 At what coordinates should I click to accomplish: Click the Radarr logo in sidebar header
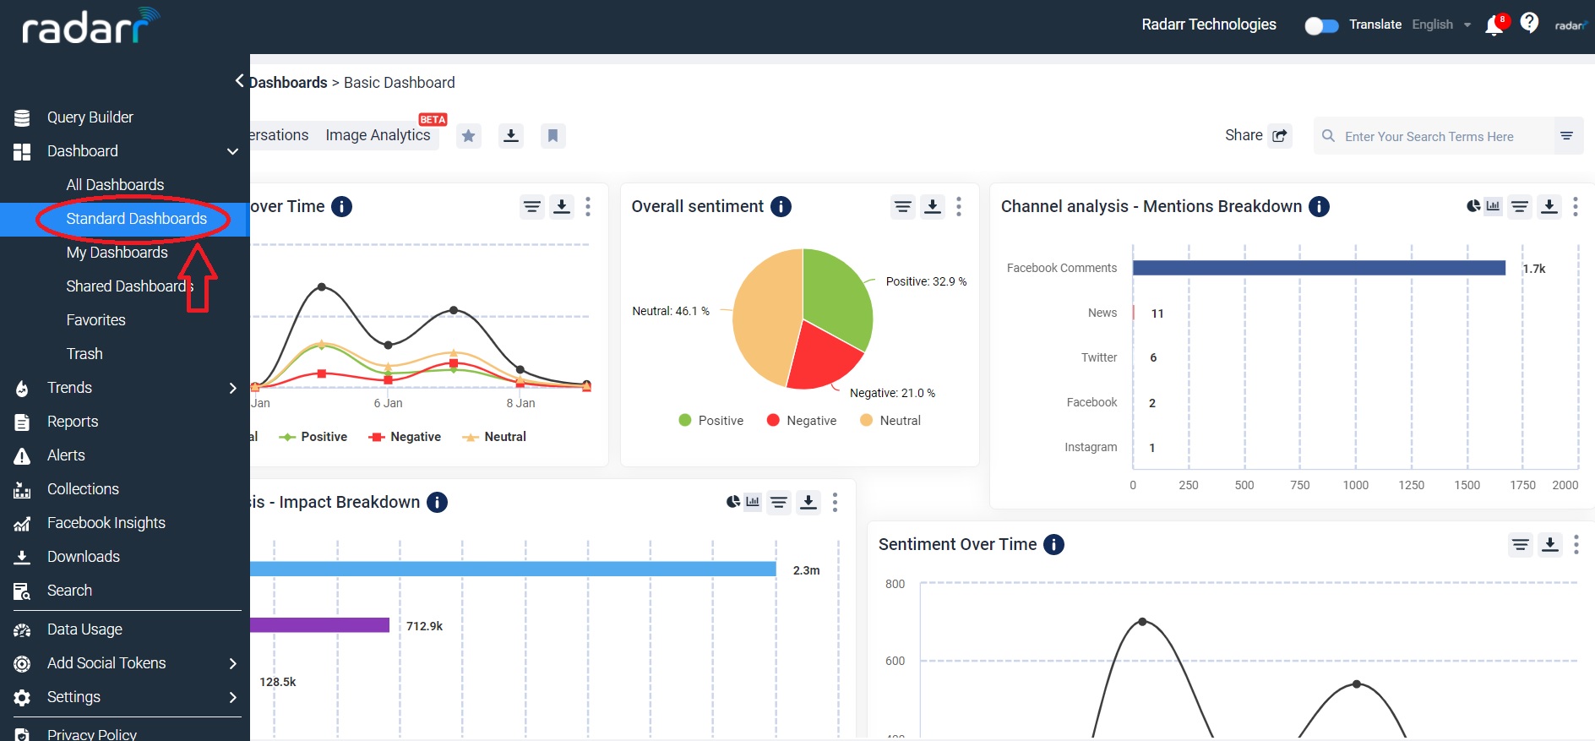[x=90, y=26]
